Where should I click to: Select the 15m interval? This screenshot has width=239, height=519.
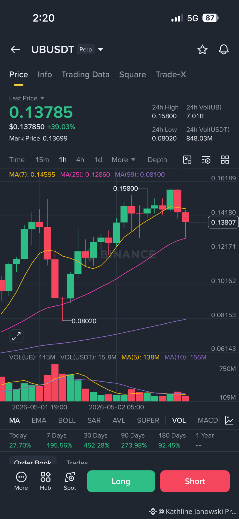tap(42, 160)
